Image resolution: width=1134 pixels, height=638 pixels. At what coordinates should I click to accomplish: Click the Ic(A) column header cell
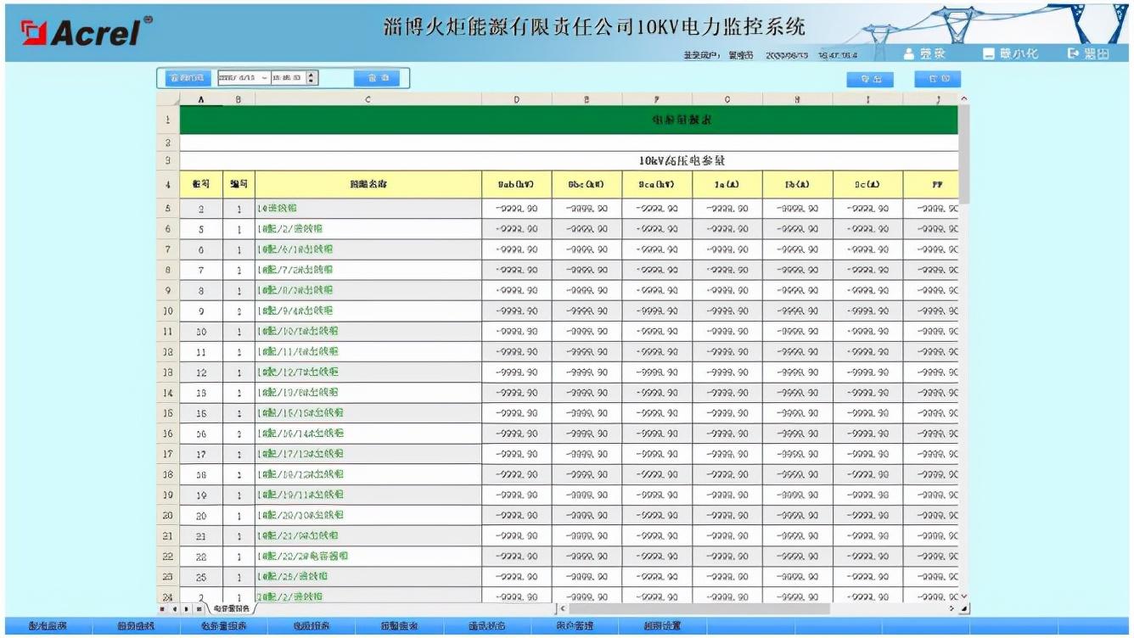868,183
